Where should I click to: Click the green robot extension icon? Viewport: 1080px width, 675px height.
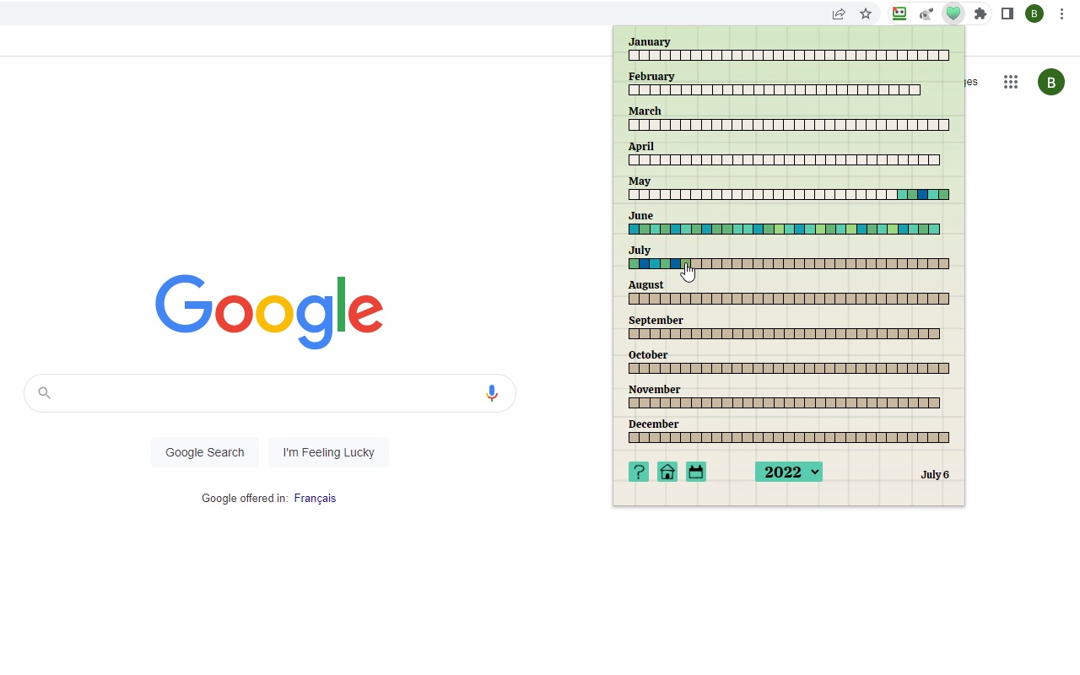point(899,13)
